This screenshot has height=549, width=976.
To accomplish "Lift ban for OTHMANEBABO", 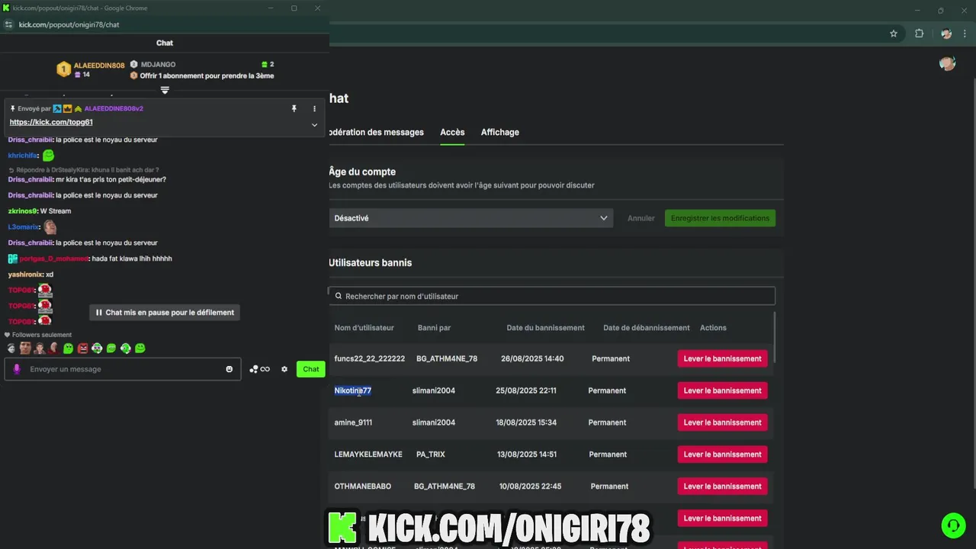I will click(x=722, y=486).
